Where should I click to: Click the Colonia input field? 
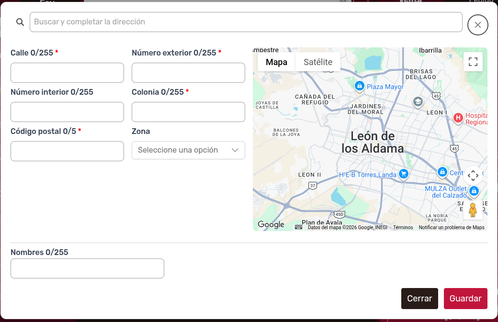click(x=188, y=112)
